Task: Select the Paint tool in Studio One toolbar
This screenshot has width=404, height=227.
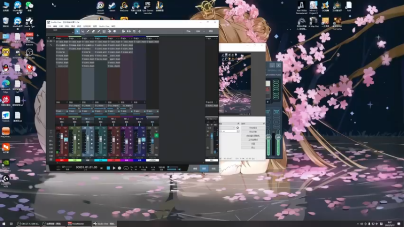Action: [98, 31]
